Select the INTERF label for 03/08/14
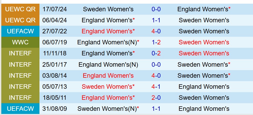This screenshot has height=115, width=253. coord(20,76)
